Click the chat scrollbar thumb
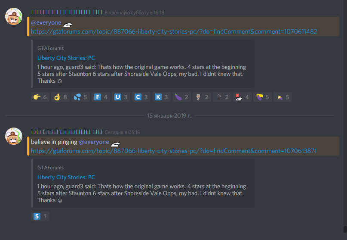The image size is (347, 240). [x=345, y=229]
